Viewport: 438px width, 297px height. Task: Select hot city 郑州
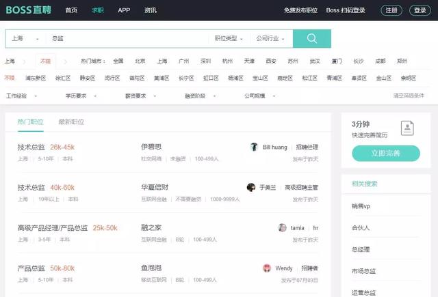[402, 61]
